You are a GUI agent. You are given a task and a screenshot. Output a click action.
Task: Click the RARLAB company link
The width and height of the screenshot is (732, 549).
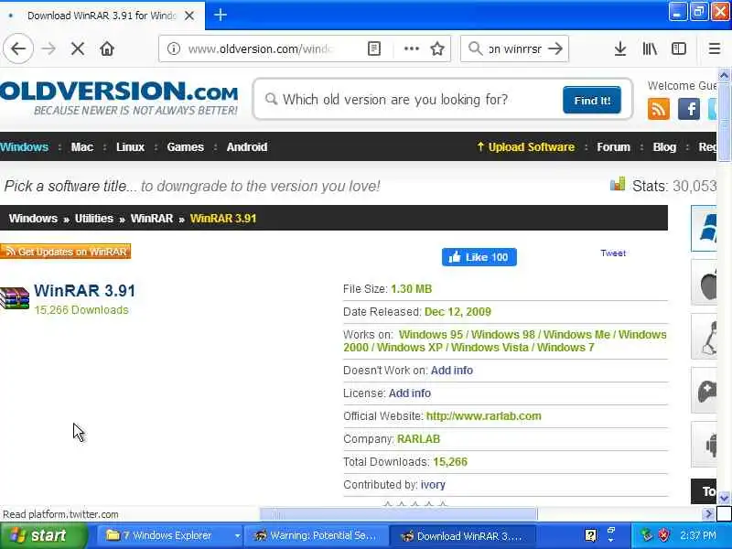(x=418, y=439)
